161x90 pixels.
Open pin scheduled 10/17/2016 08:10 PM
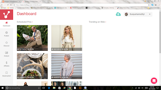[32, 38]
